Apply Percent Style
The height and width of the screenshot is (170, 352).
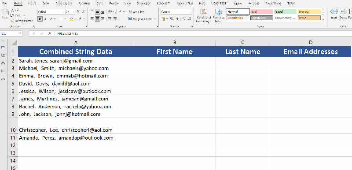pyautogui.click(x=172, y=19)
